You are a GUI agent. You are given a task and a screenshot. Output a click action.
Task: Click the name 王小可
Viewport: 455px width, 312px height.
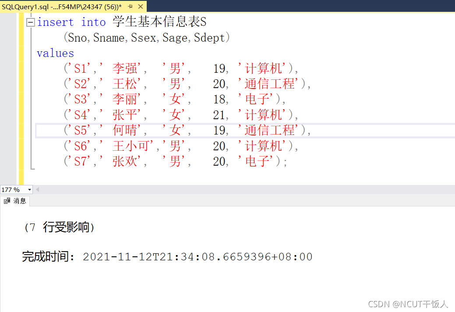point(131,146)
